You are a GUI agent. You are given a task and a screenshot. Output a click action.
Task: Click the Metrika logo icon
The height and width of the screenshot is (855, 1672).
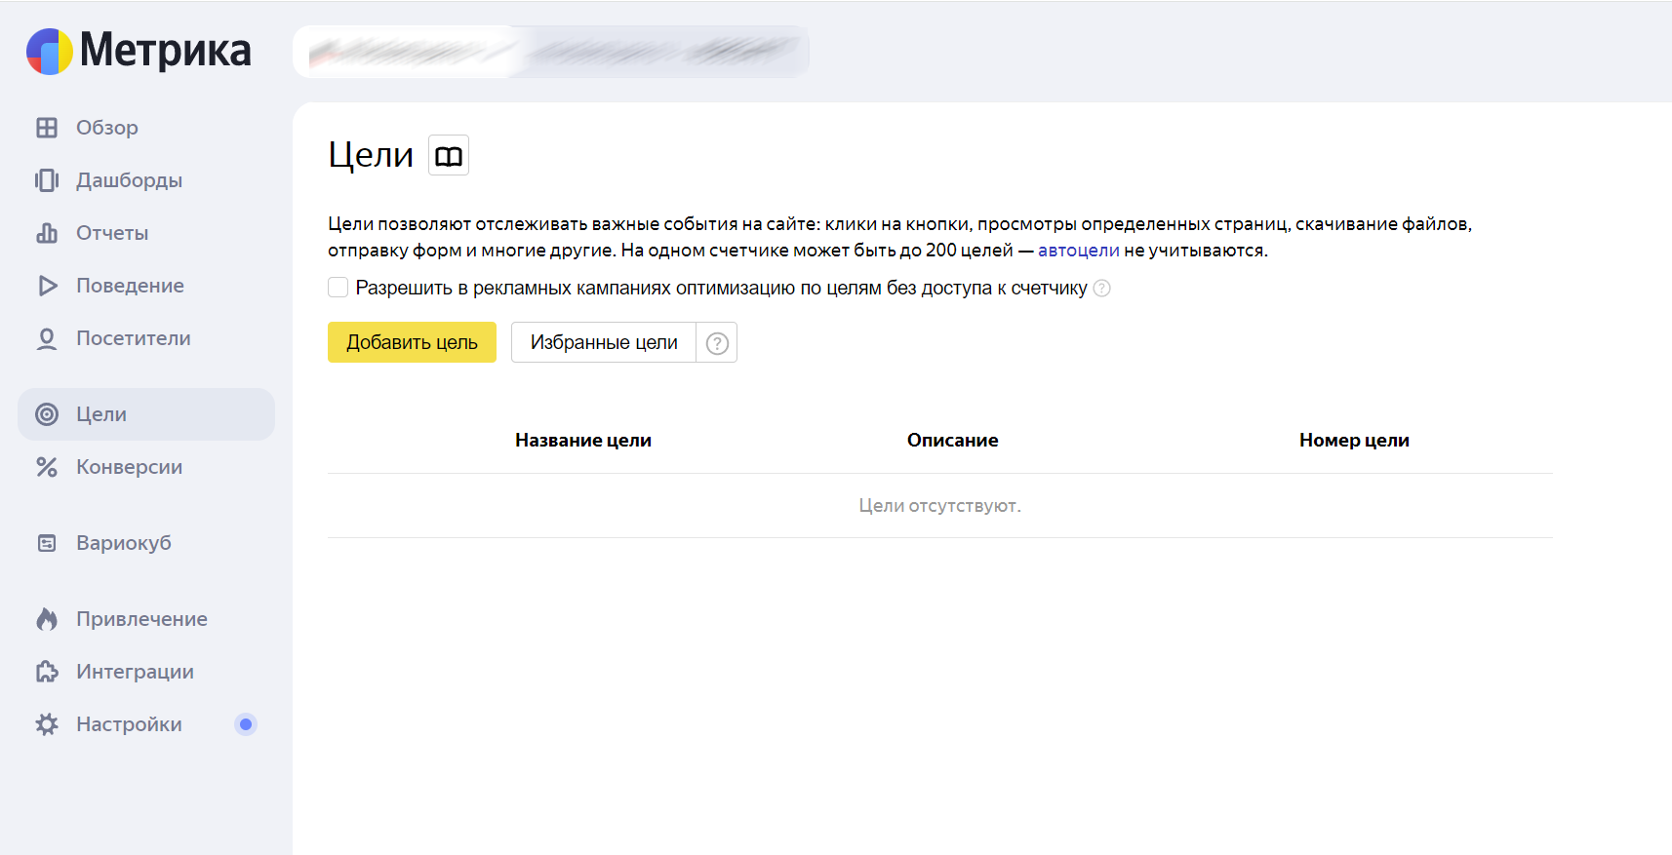[50, 51]
